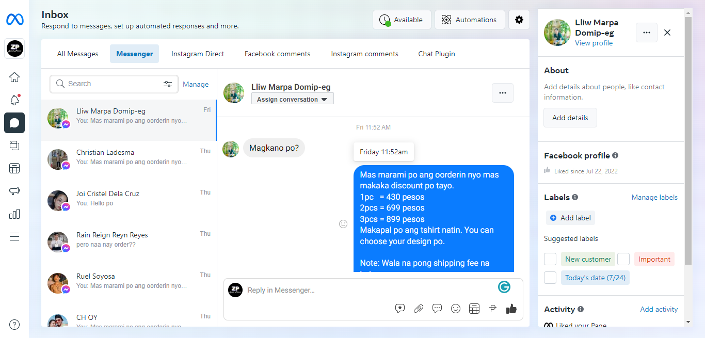Image resolution: width=705 pixels, height=338 pixels.
Task: Open All tools hamburger menu
Action: 14,237
